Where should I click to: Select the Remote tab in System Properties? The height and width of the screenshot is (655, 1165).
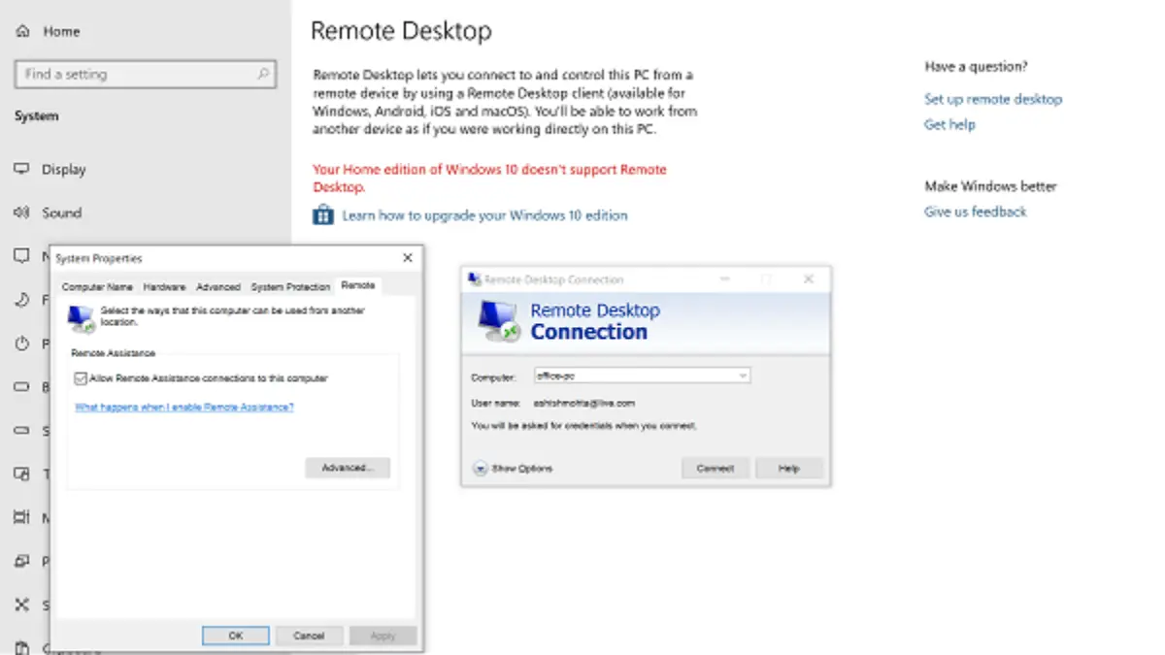pos(358,286)
